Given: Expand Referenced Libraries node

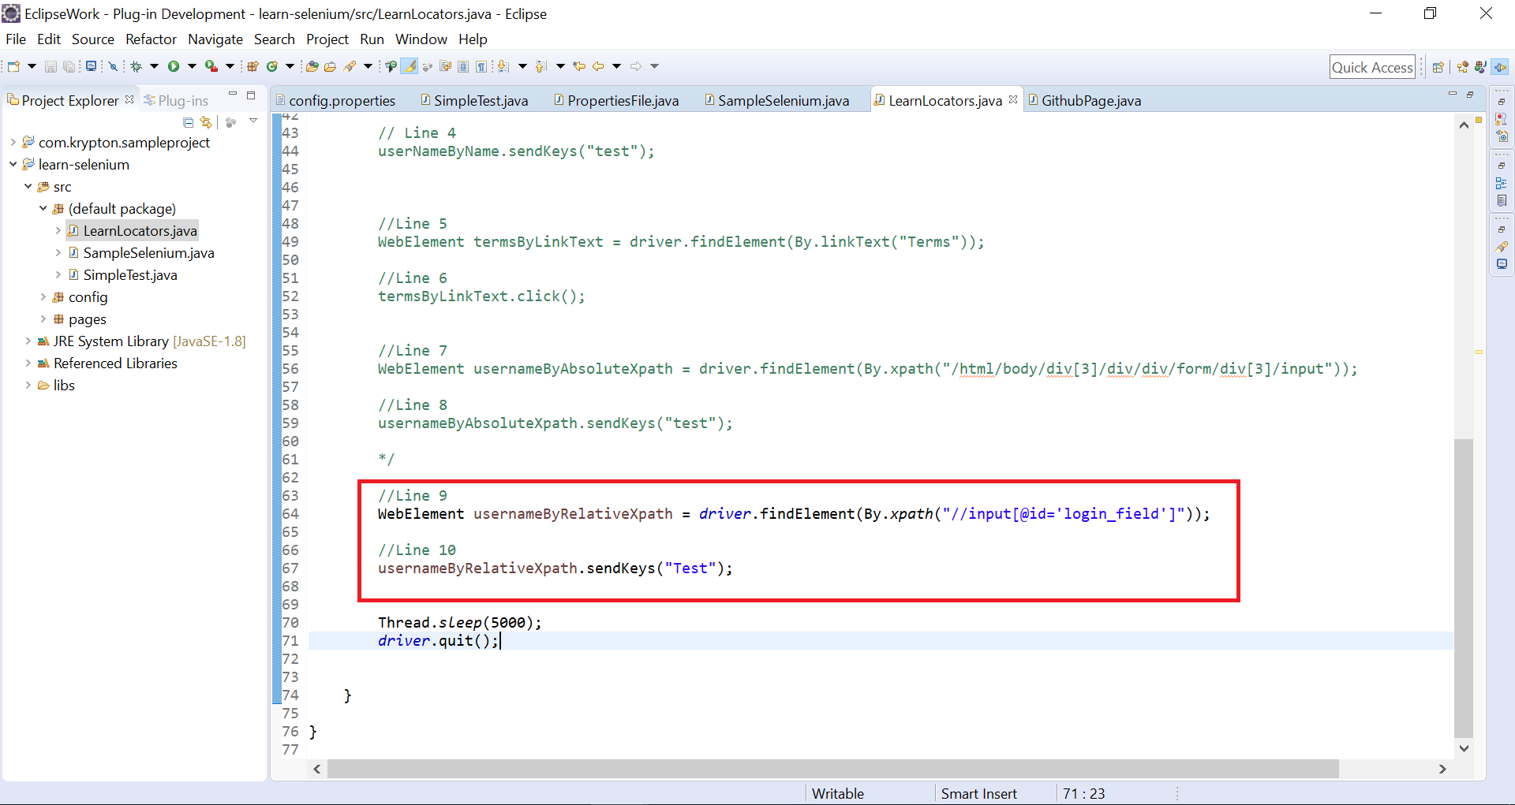Looking at the screenshot, I should click(28, 363).
